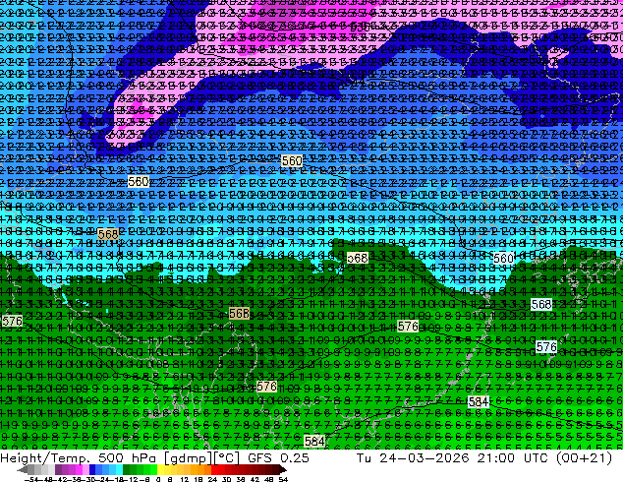Select the dark blue legend swatch at -30

[x=92, y=470]
